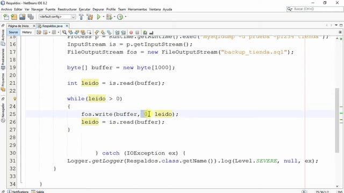This screenshot has height=193, width=344.
Task: Click the Debug Project icon
Action: coord(109,17)
